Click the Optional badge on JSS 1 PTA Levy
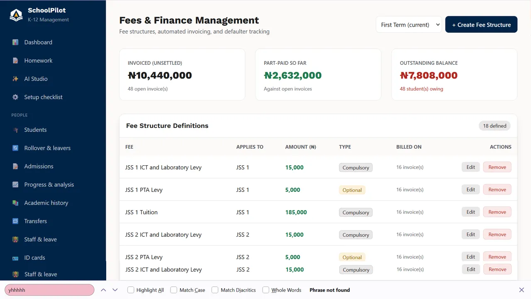The height and width of the screenshot is (299, 531). pyautogui.click(x=352, y=190)
